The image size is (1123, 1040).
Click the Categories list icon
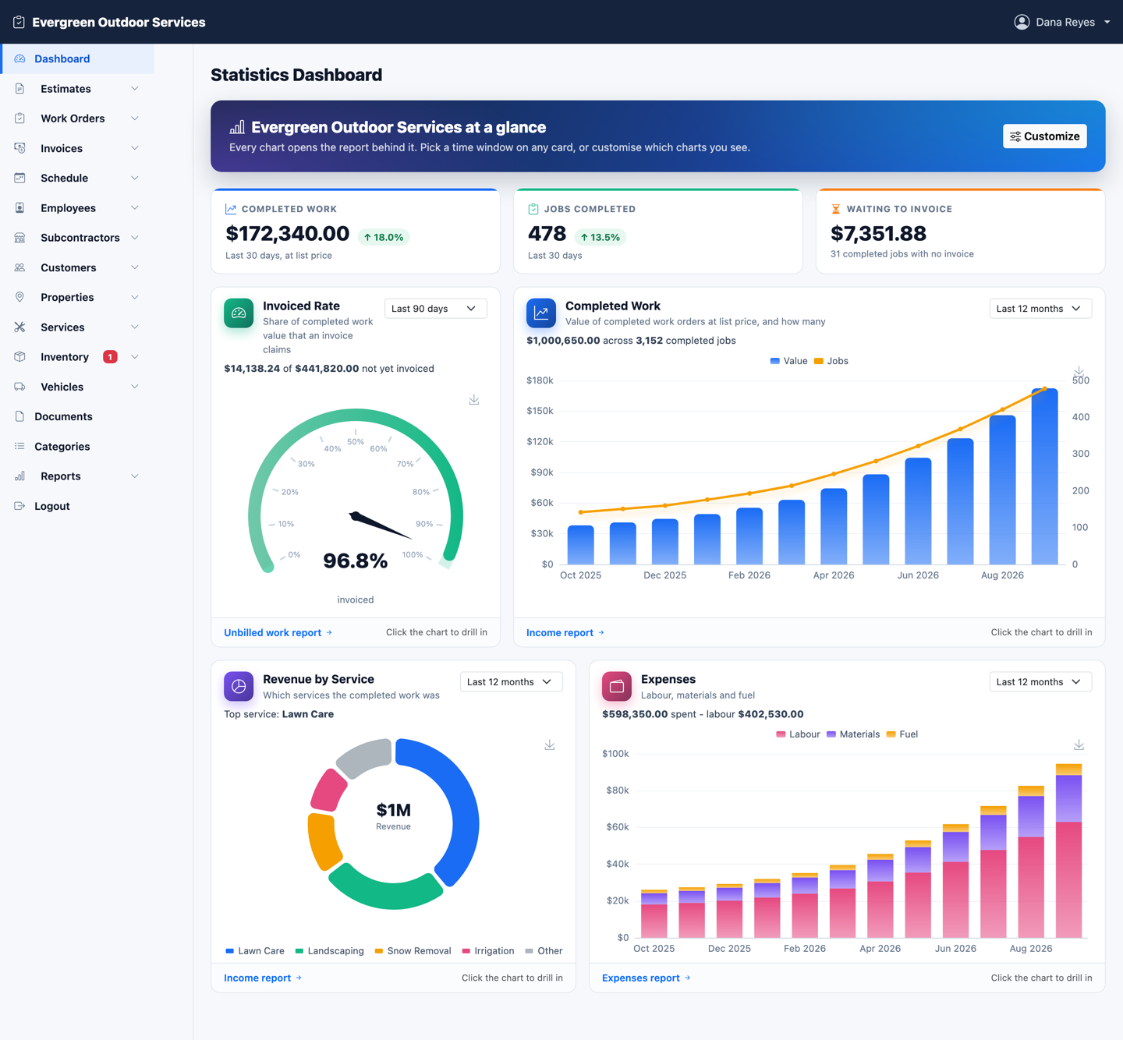pos(19,447)
